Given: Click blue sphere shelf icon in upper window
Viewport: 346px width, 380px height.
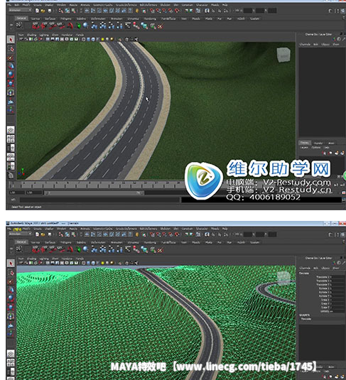Looking at the screenshot, I should pyautogui.click(x=85, y=26).
